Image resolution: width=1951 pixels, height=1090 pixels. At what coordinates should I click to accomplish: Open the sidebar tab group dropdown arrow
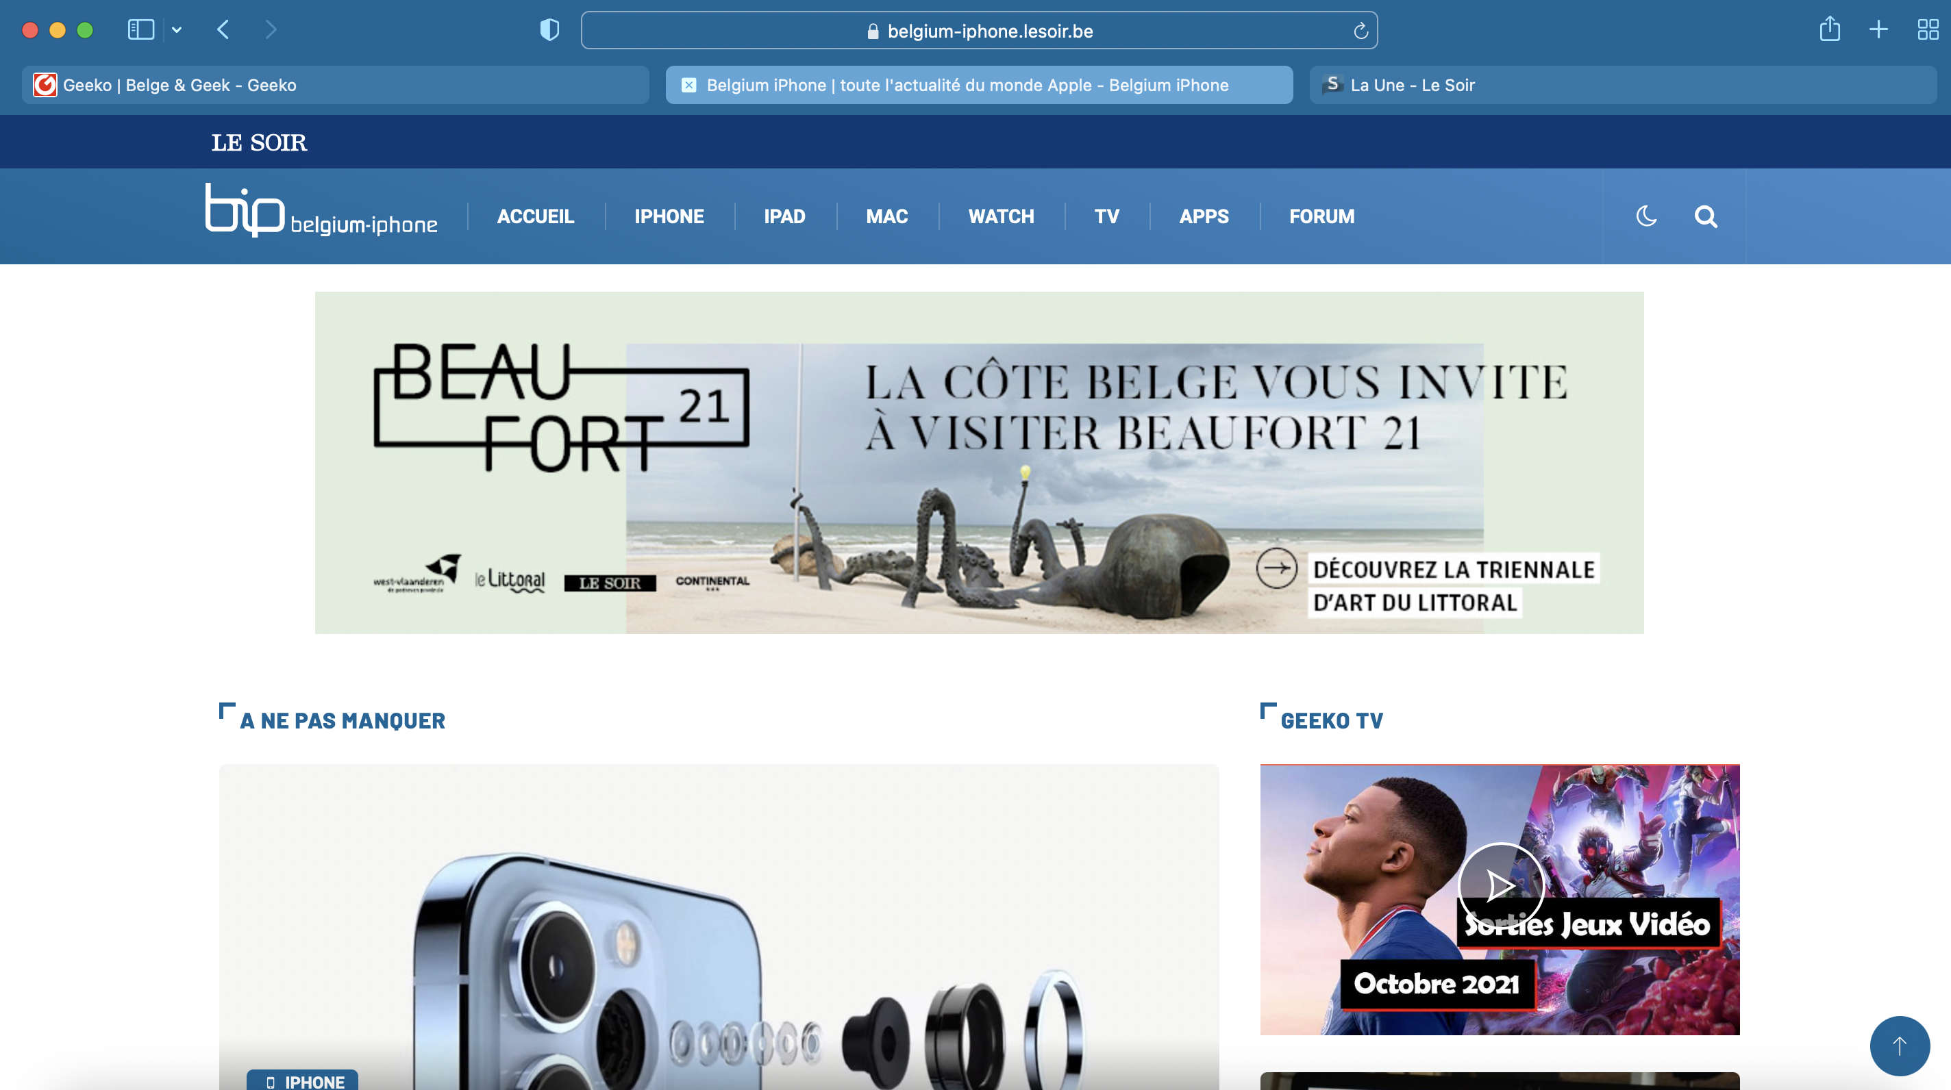tap(177, 30)
